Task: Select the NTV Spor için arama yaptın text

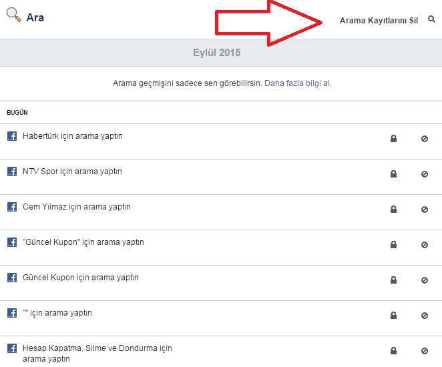Action: click(73, 171)
